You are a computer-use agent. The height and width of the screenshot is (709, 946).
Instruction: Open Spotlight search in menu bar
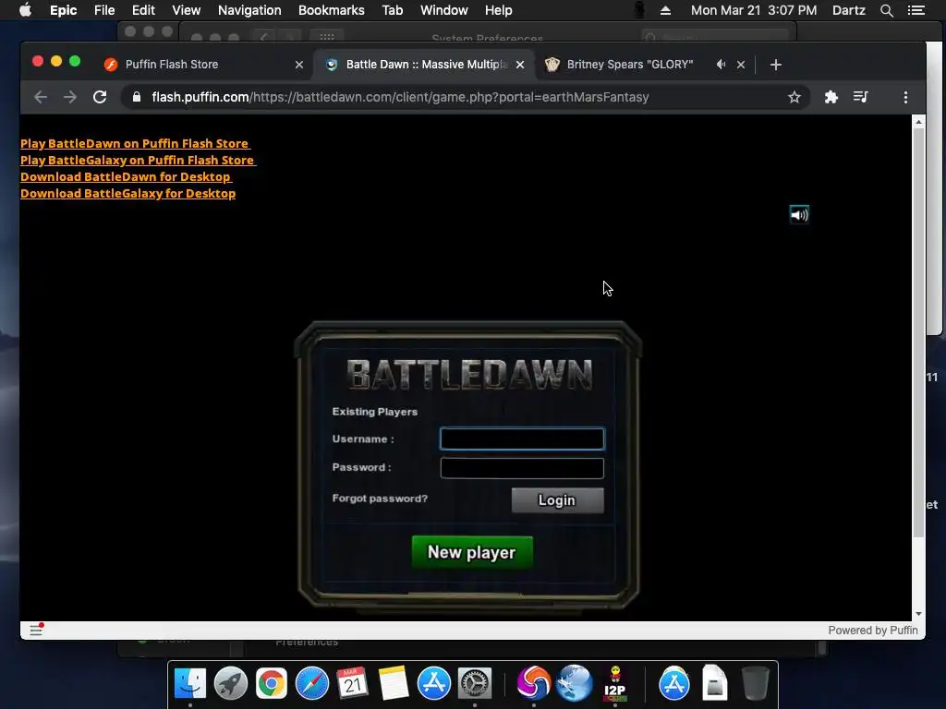[886, 10]
